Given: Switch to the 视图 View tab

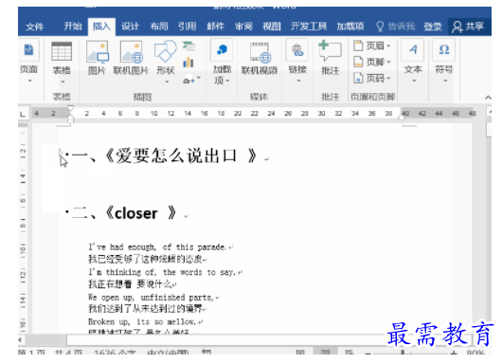Looking at the screenshot, I should (x=272, y=27).
